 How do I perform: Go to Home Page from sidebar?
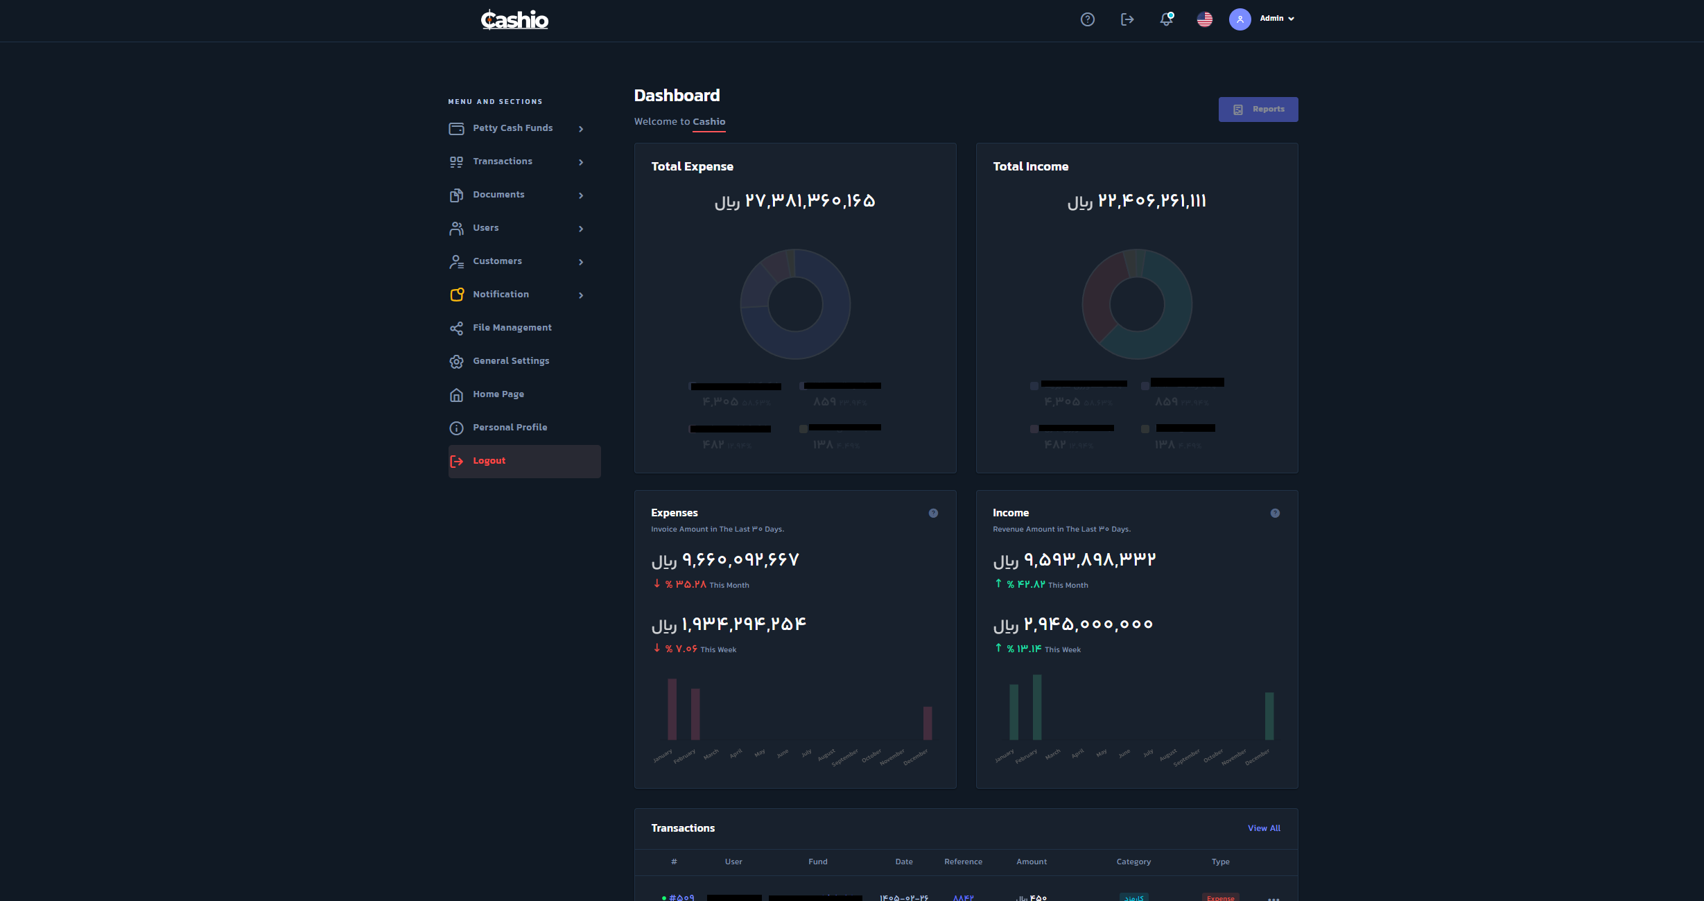(524, 394)
